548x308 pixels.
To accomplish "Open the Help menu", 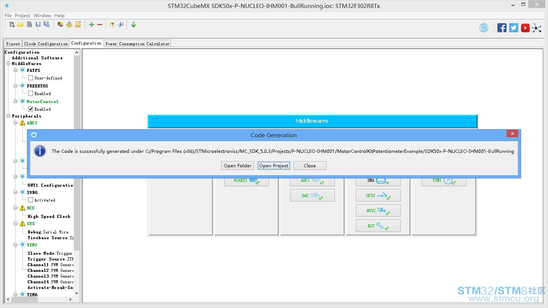I will [x=59, y=16].
